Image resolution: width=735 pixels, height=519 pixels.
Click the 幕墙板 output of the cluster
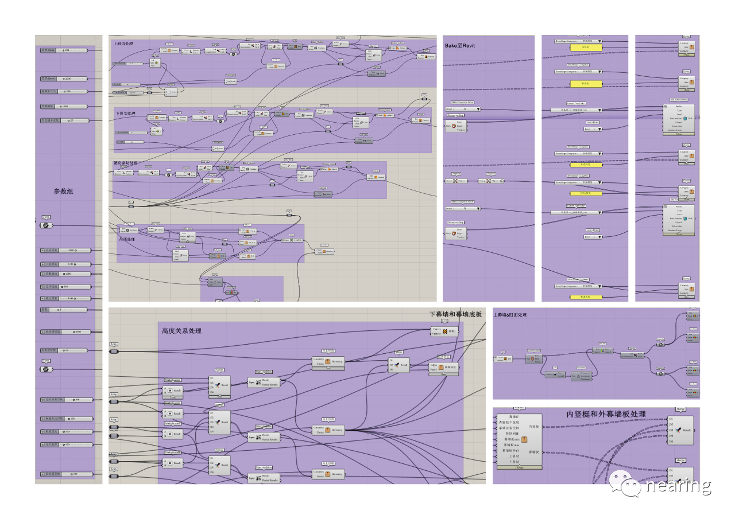pos(533,452)
